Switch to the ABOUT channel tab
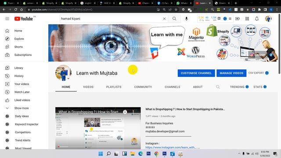The image size is (281, 158). [198, 87]
